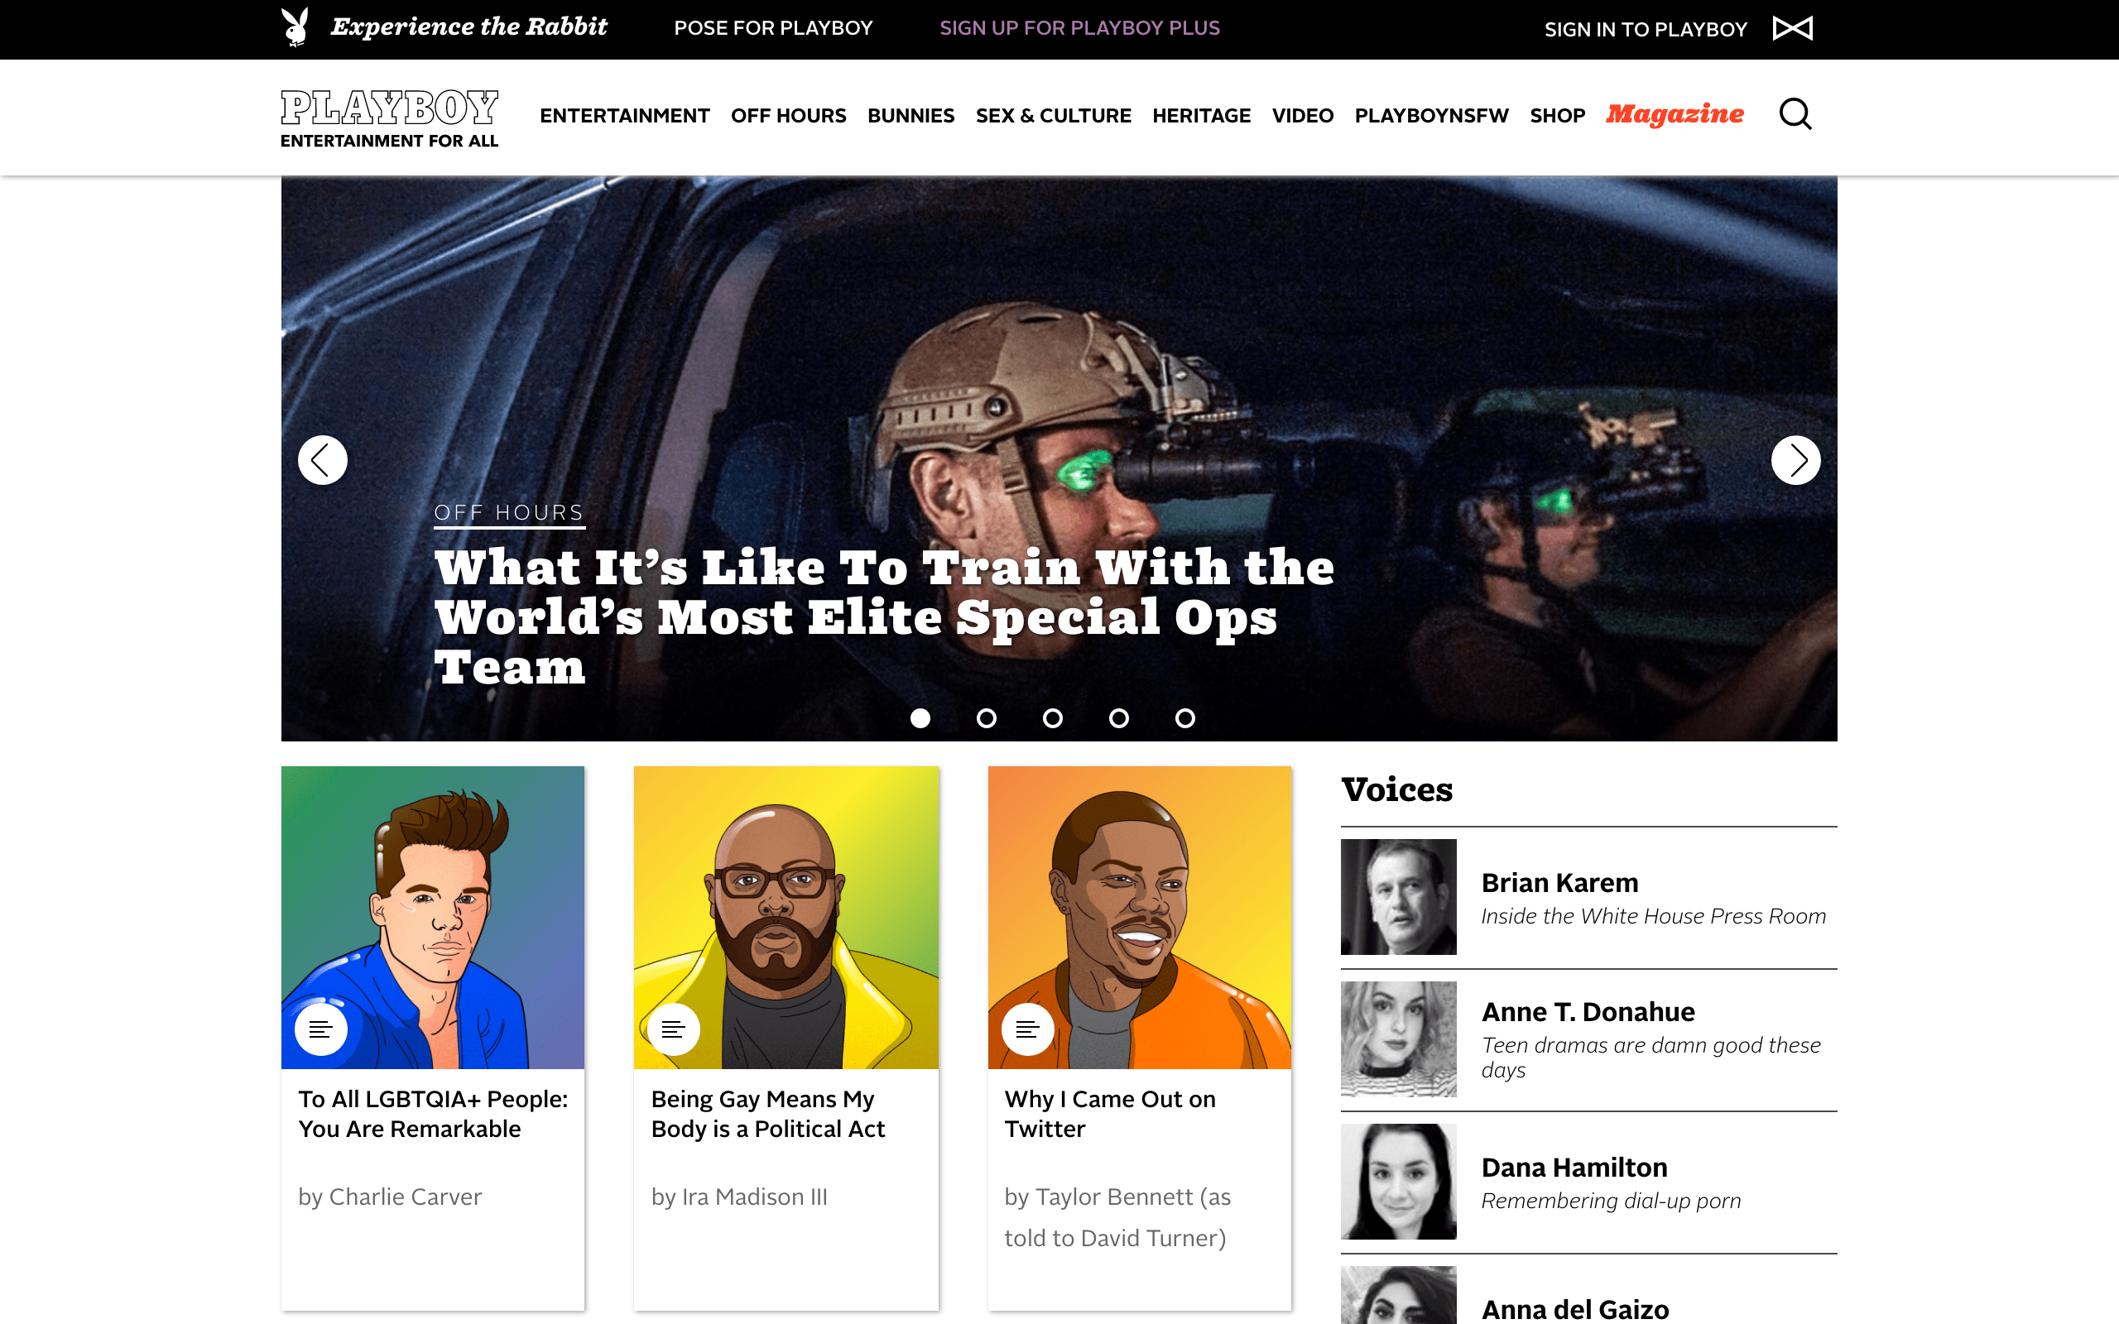Click Sign In to Playboy link
Screen dimensions: 2119x1324
point(1646,29)
